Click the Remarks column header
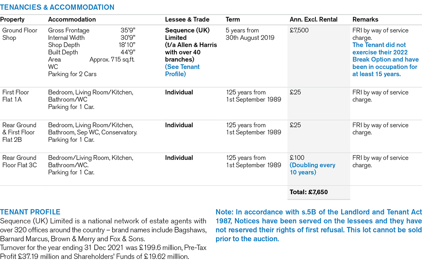The height and width of the screenshot is (262, 422). pos(365,20)
